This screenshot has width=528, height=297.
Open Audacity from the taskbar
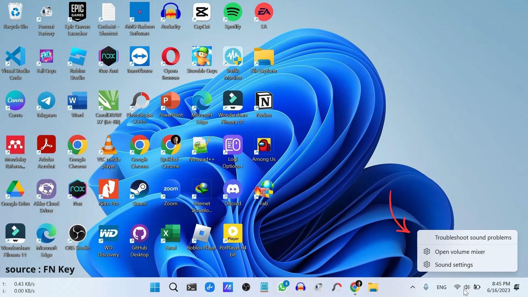pos(300,287)
